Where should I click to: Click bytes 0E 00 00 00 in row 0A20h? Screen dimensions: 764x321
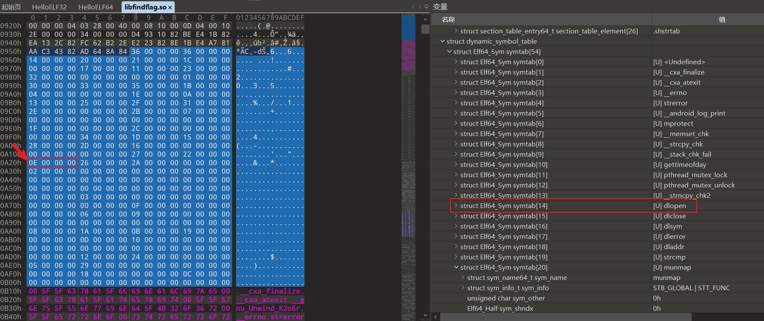coord(52,163)
